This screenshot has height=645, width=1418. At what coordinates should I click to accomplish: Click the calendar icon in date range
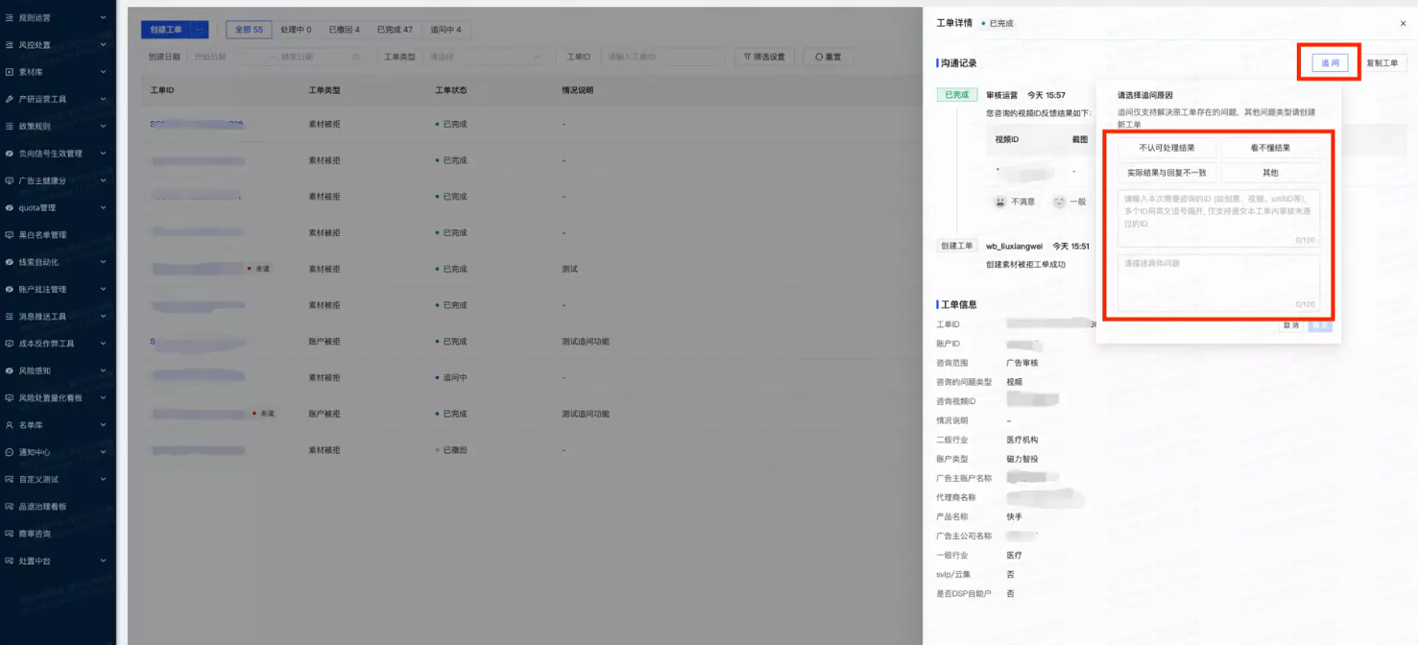click(356, 58)
